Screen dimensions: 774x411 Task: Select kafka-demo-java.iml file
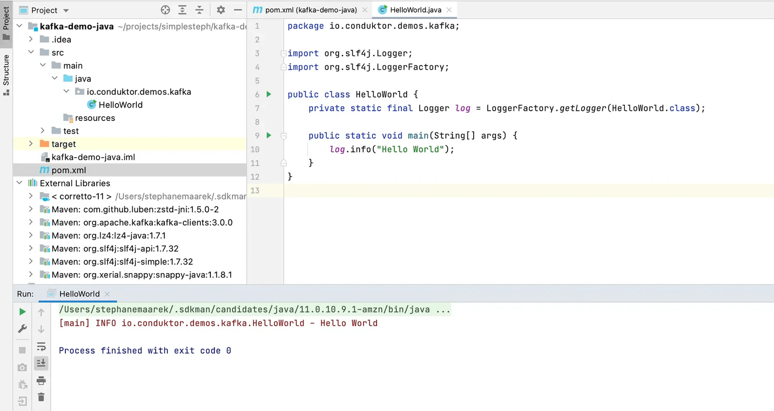coord(93,157)
